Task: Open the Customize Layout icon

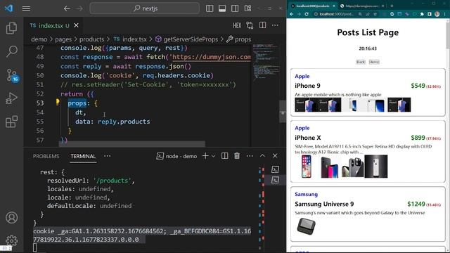Action: click(x=247, y=8)
